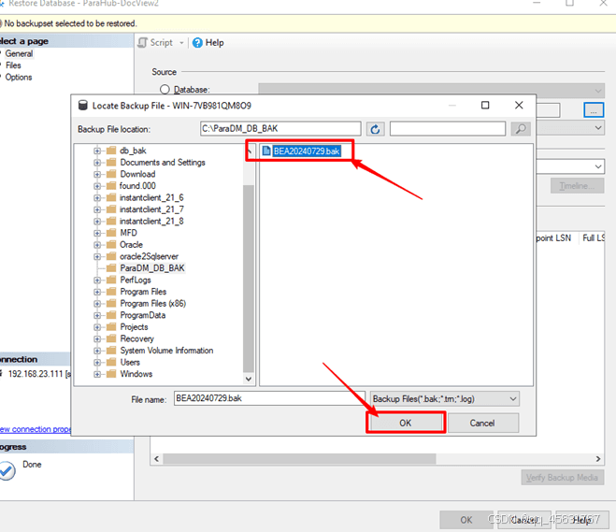Open the Options page in Restore Database

(19, 77)
